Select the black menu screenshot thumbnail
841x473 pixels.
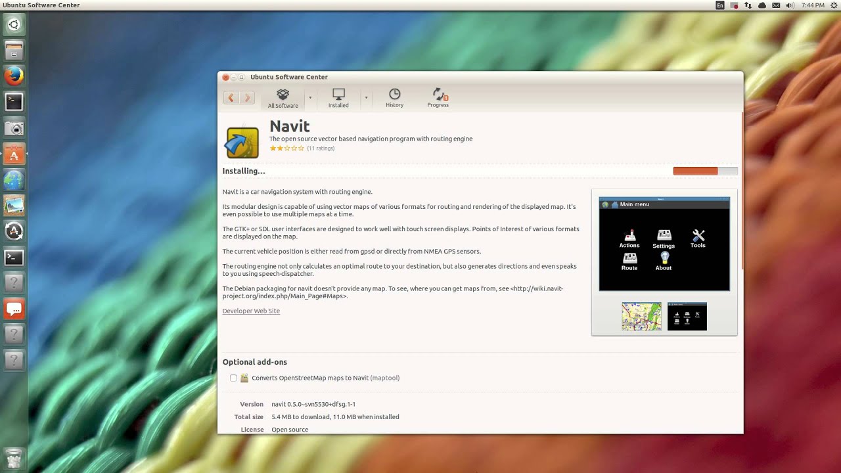pyautogui.click(x=687, y=317)
